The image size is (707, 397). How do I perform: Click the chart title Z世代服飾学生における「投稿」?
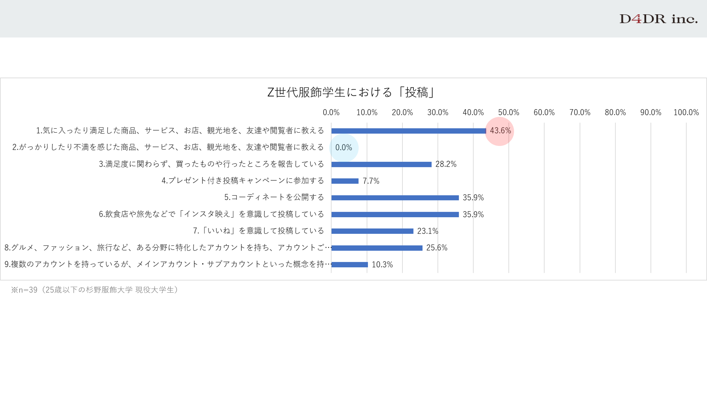click(351, 92)
